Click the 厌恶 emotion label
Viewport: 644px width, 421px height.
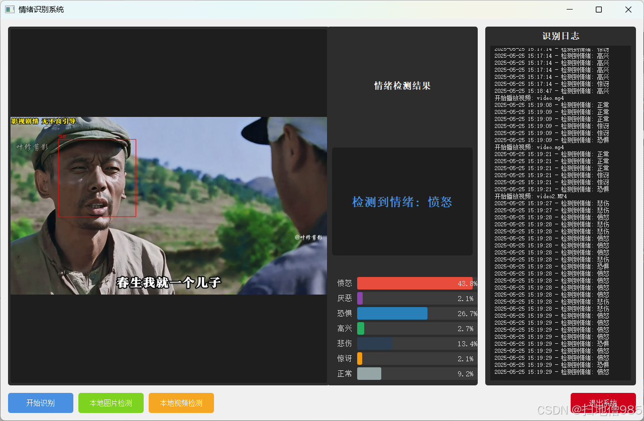pos(345,299)
